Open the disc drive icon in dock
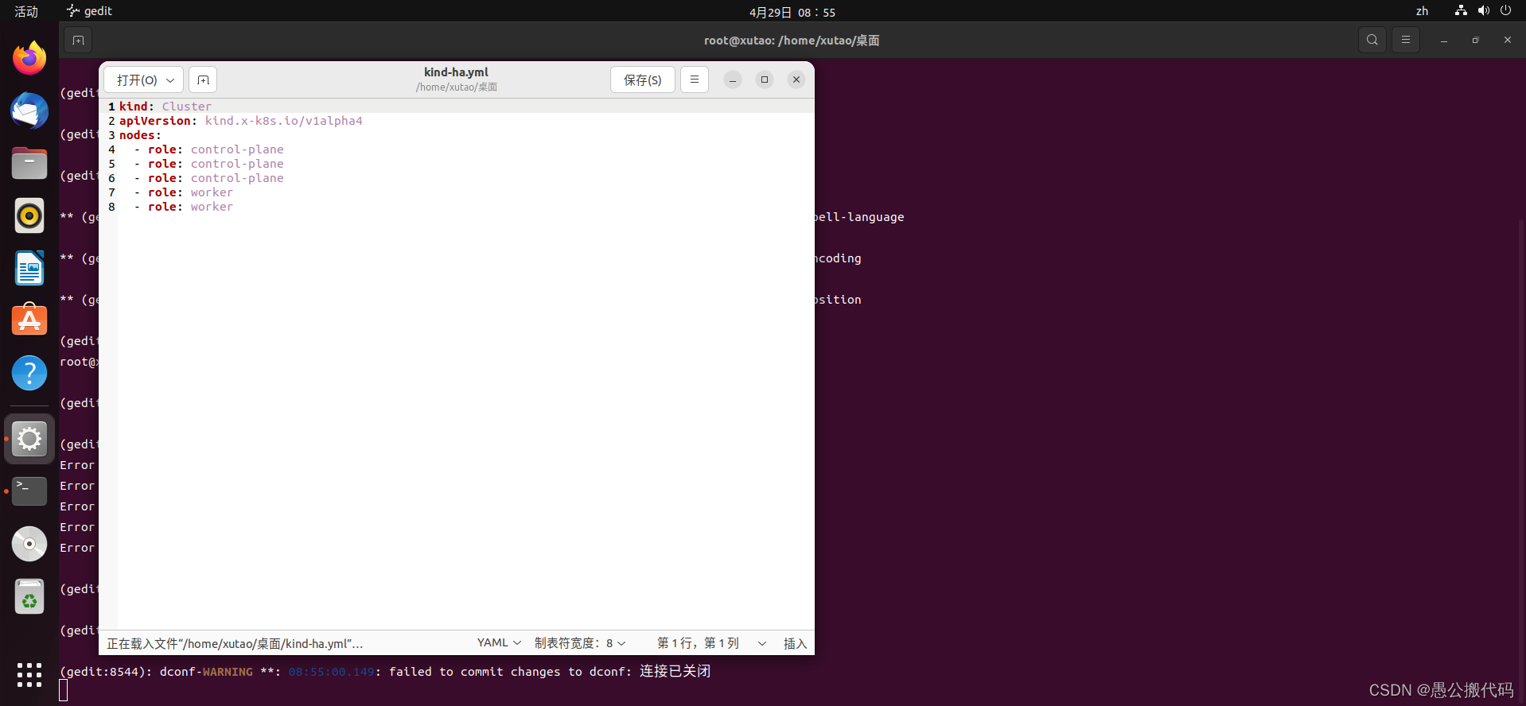This screenshot has width=1526, height=706. 29,544
